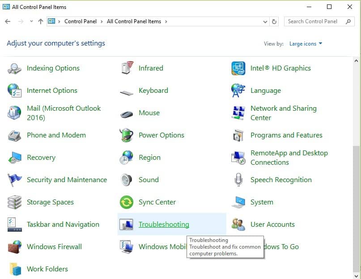The height and width of the screenshot is (279, 361).
Task: Select All Control Panel Items breadcrumb
Action: [x=134, y=21]
